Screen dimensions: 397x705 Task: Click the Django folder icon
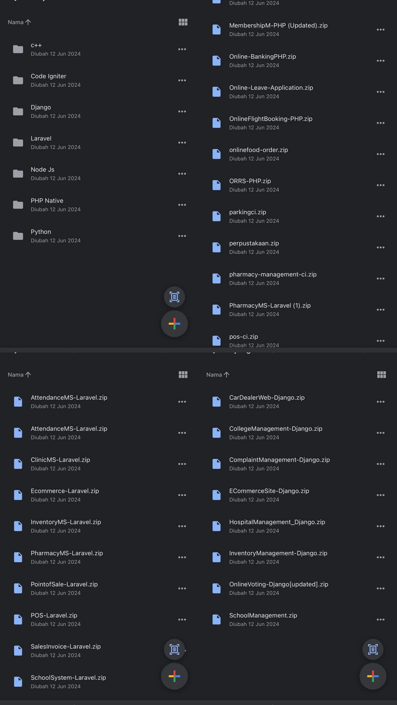[x=18, y=112]
